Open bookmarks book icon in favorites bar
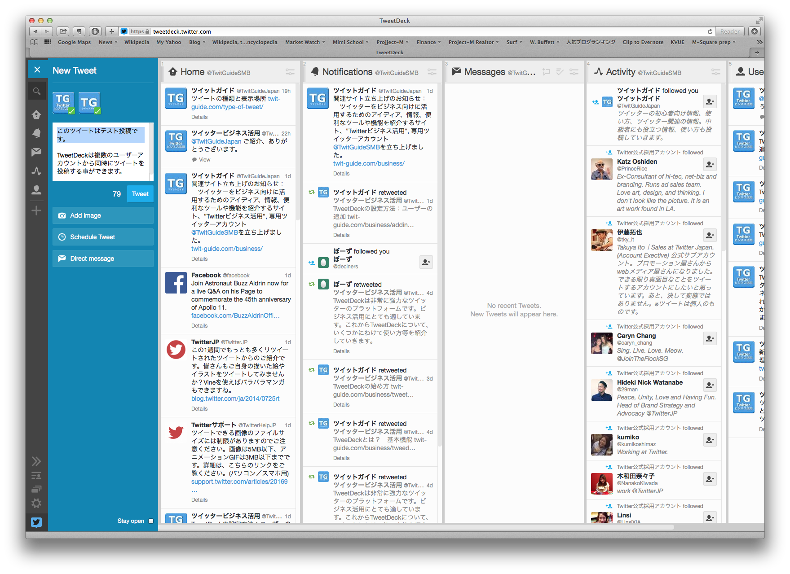 pos(35,42)
